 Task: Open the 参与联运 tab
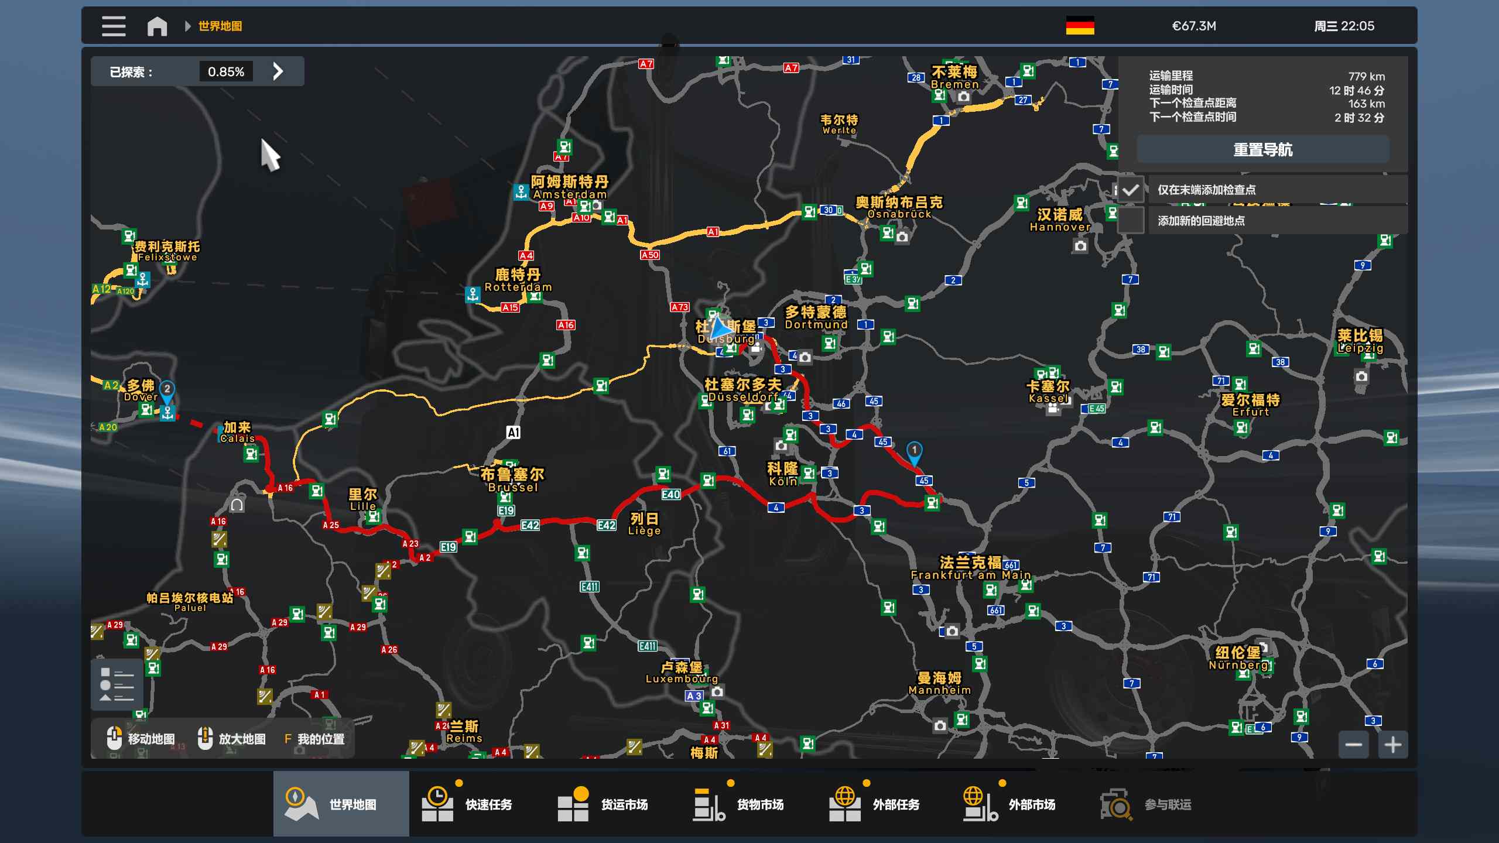[1156, 804]
